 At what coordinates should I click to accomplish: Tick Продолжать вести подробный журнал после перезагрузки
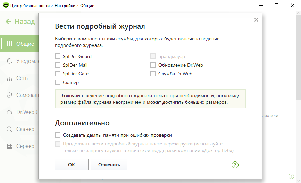click(58, 144)
